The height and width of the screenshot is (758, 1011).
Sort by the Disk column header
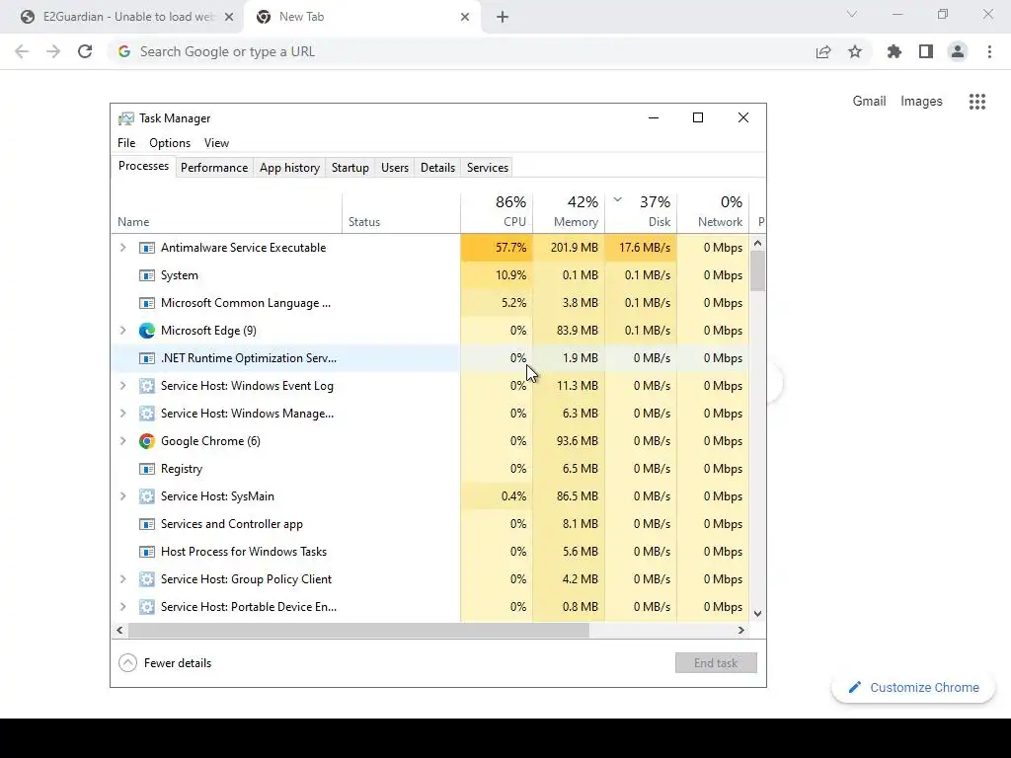tap(641, 212)
